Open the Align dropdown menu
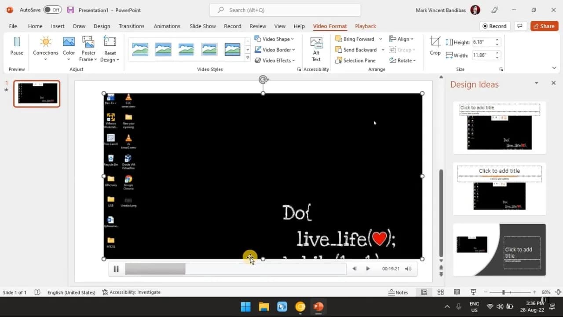The height and width of the screenshot is (317, 563). pos(402,39)
